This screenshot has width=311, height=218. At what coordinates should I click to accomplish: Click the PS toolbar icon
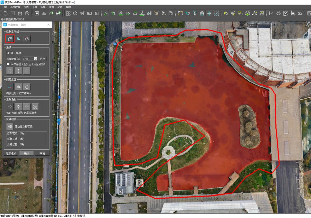(x=226, y=13)
